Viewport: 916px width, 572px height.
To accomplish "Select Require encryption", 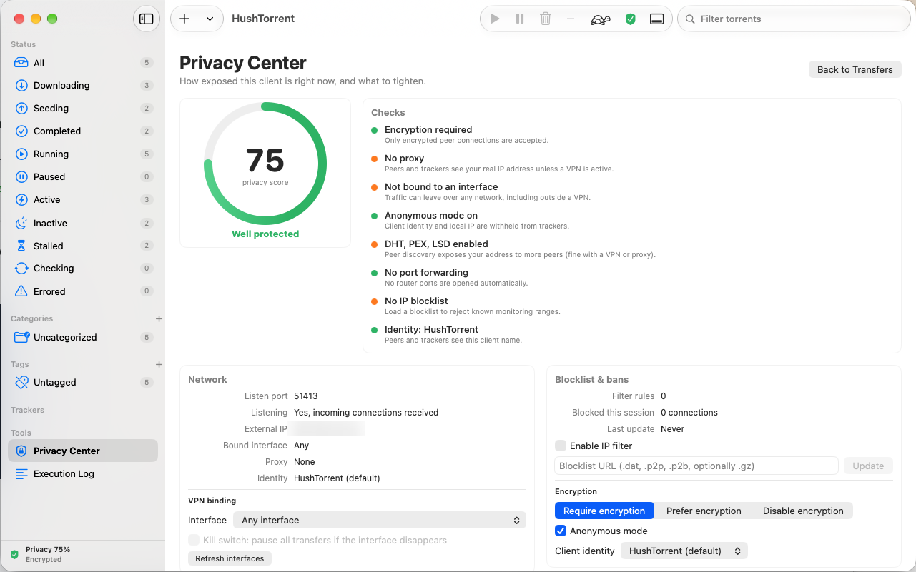I will 604,511.
